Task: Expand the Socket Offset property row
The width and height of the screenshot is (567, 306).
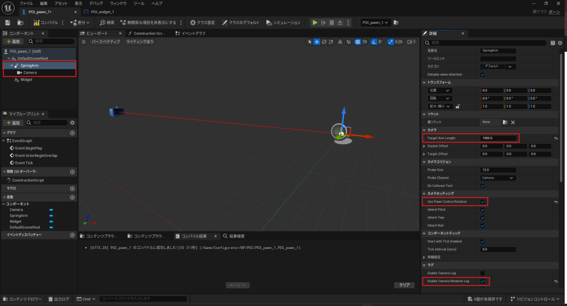Action: (424, 146)
